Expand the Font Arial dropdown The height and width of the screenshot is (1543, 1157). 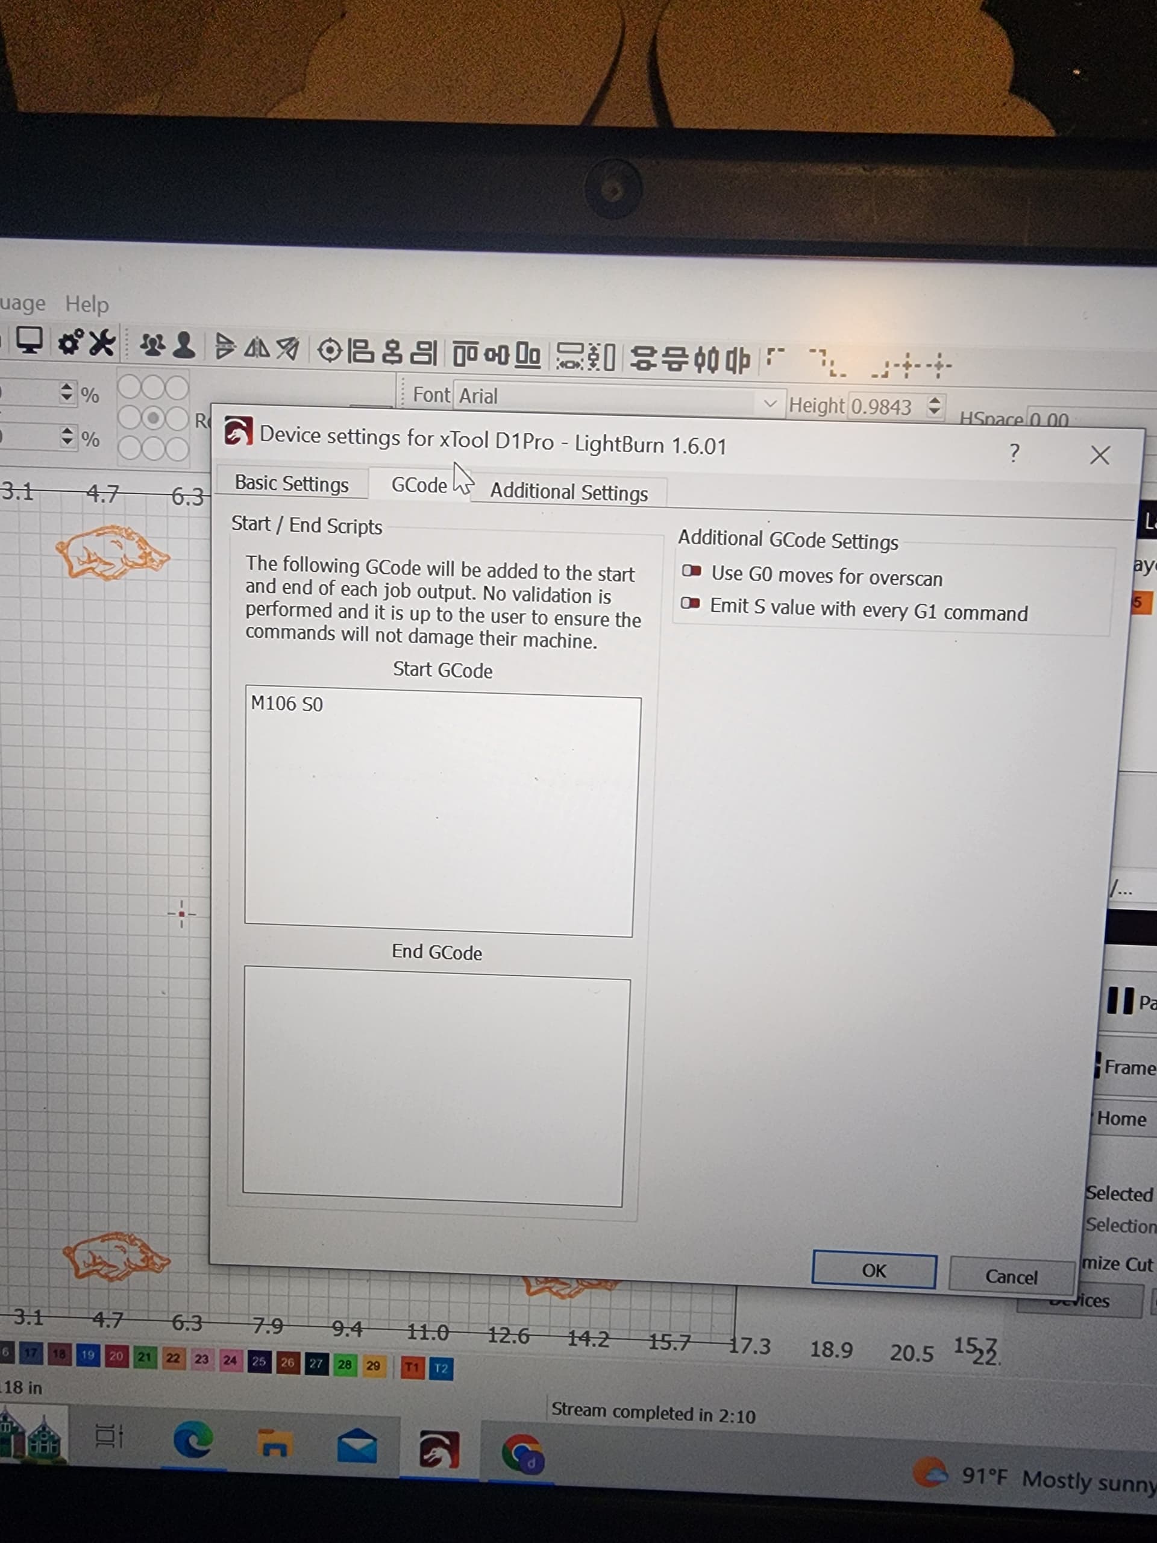pyautogui.click(x=770, y=404)
